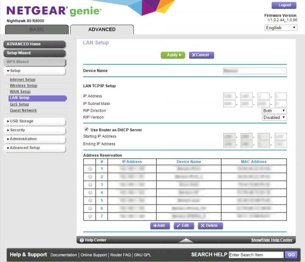Go to Guest Network
Screen dimensions: 305x262
point(23,110)
